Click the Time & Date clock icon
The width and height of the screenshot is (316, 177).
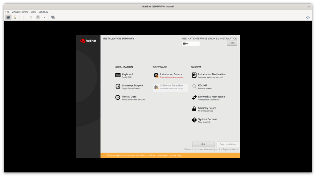[x=118, y=97]
